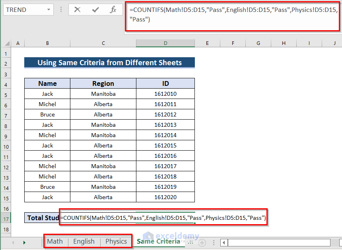Screen dimensions: 342x250
Task: Select cell with ID 1612014
Action: 165,135
